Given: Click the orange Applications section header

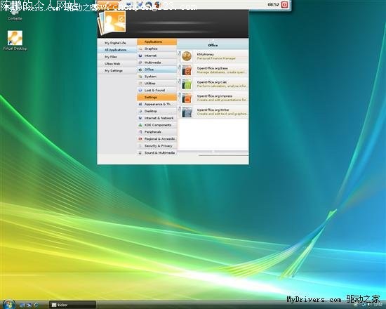Looking at the screenshot, I should (x=157, y=41).
